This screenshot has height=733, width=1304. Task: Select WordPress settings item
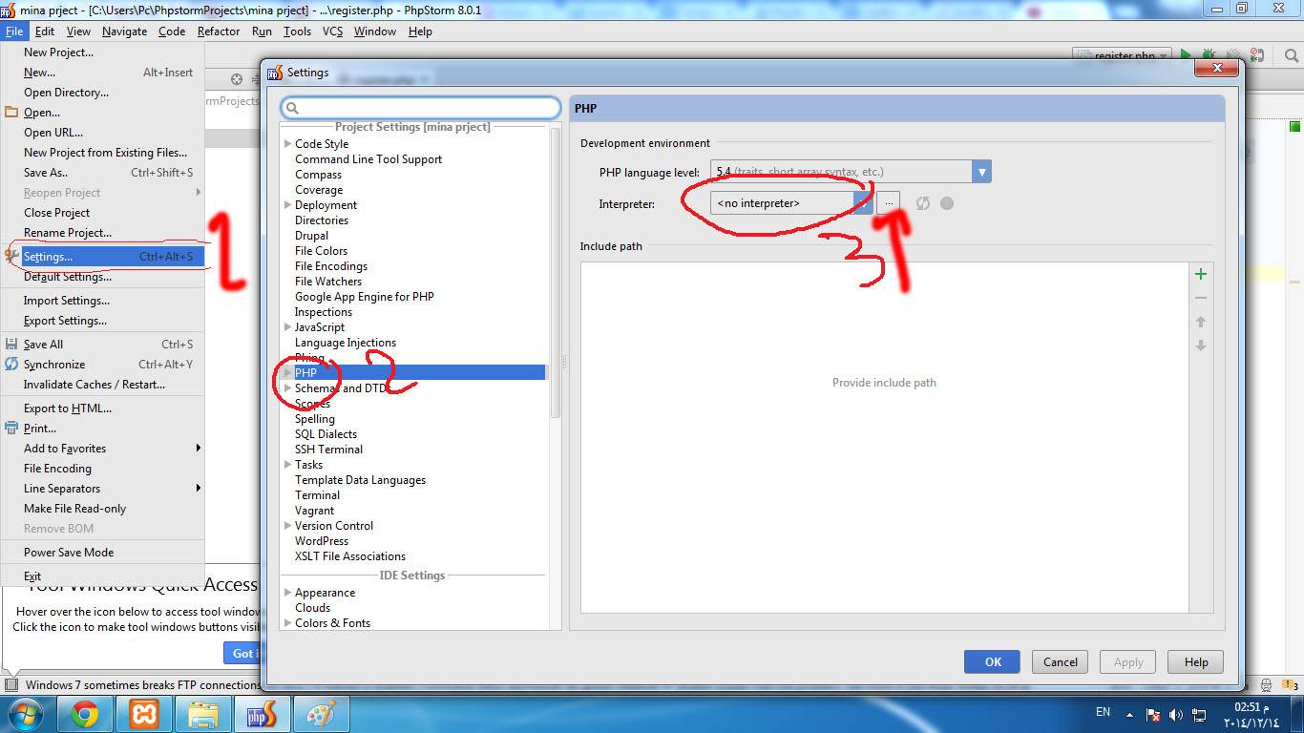coord(322,541)
